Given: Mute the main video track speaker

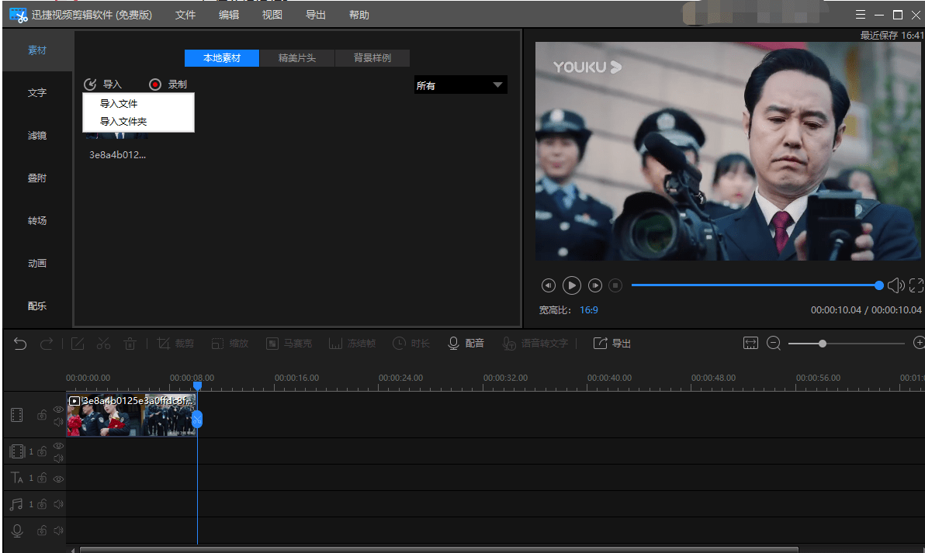Looking at the screenshot, I should point(58,422).
